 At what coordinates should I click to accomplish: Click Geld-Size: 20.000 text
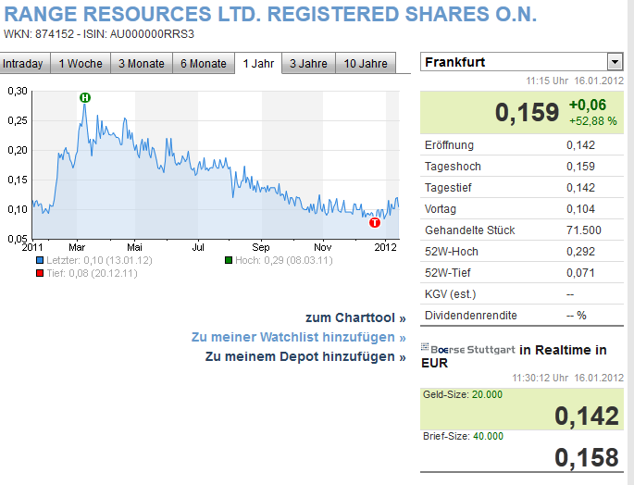pyautogui.click(x=463, y=394)
